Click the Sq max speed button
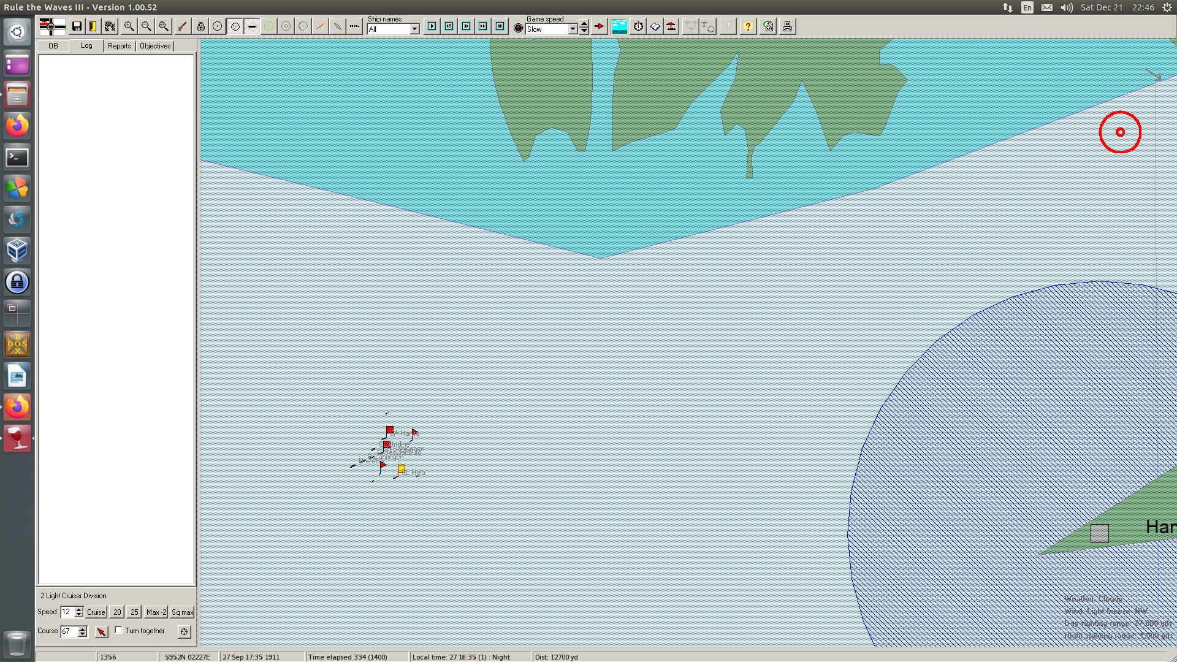 182,612
